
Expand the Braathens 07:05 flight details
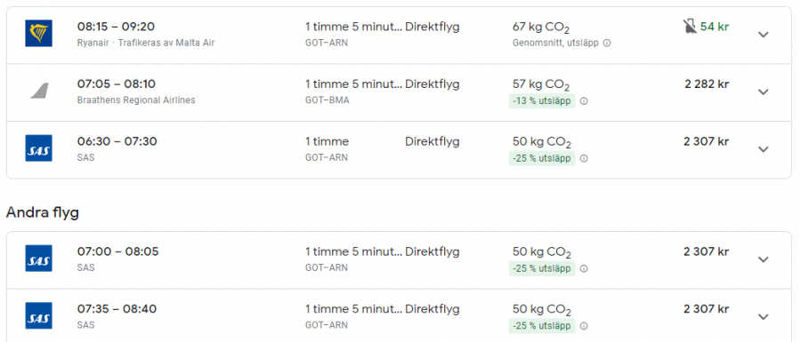point(764,92)
